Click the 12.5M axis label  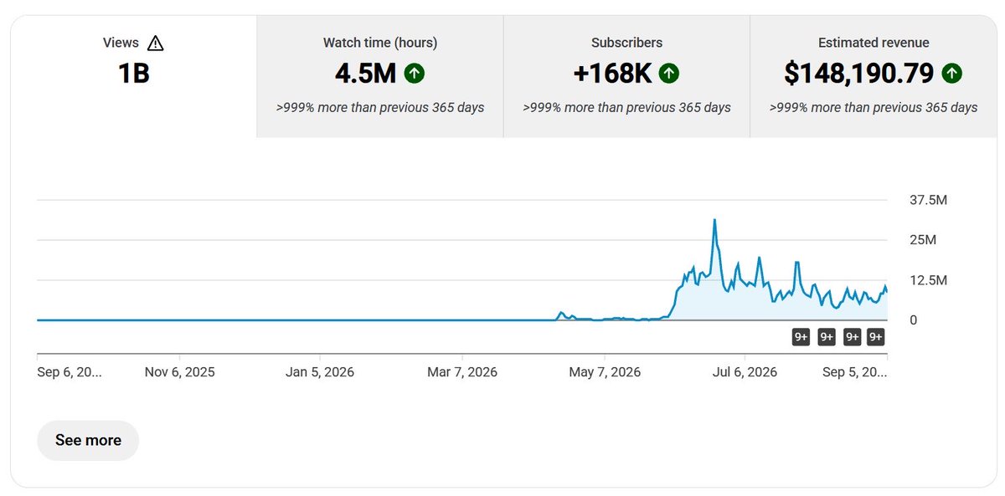pos(928,280)
